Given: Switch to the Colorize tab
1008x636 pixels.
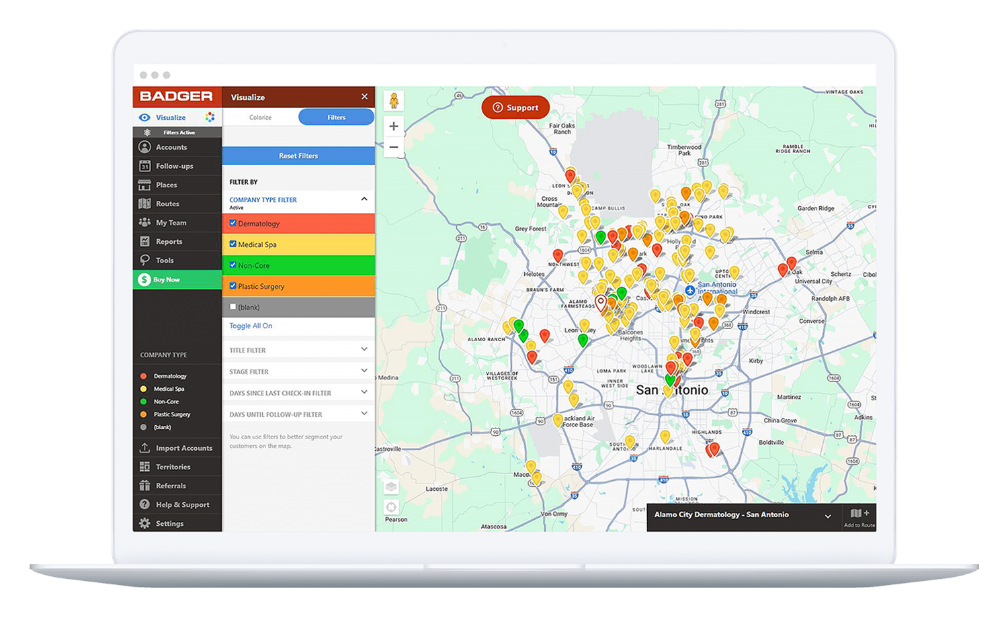Looking at the screenshot, I should coord(260,118).
